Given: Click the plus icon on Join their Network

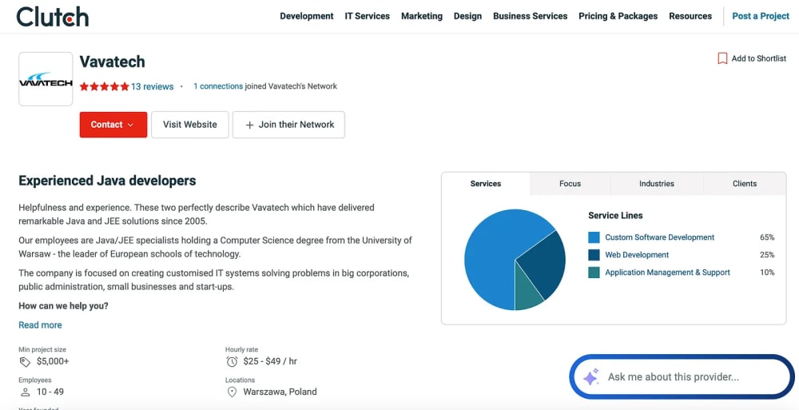Looking at the screenshot, I should coord(249,125).
